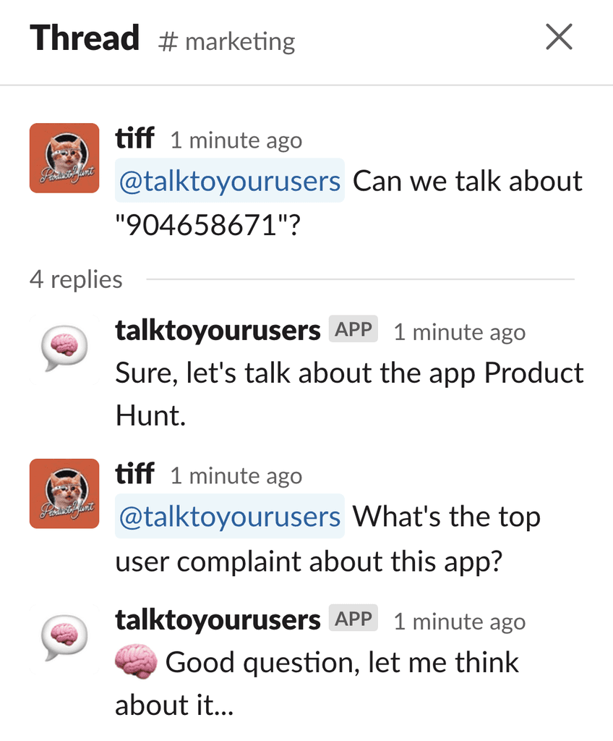Click the '1 minute ago' timestamp on the first message
Screen dimensions: 613x741
[236, 140]
